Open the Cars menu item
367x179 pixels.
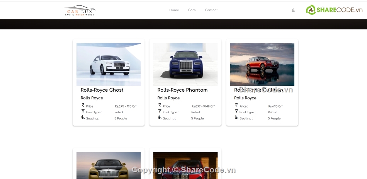(x=192, y=10)
